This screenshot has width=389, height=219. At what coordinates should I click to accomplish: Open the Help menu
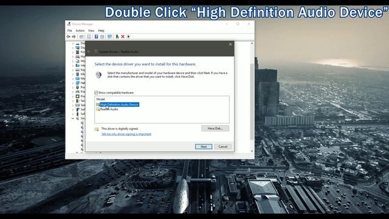point(102,30)
